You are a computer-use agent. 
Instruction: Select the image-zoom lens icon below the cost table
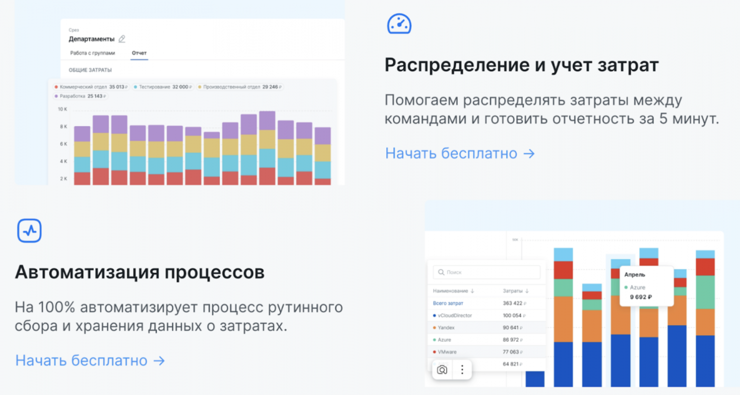[x=442, y=369]
